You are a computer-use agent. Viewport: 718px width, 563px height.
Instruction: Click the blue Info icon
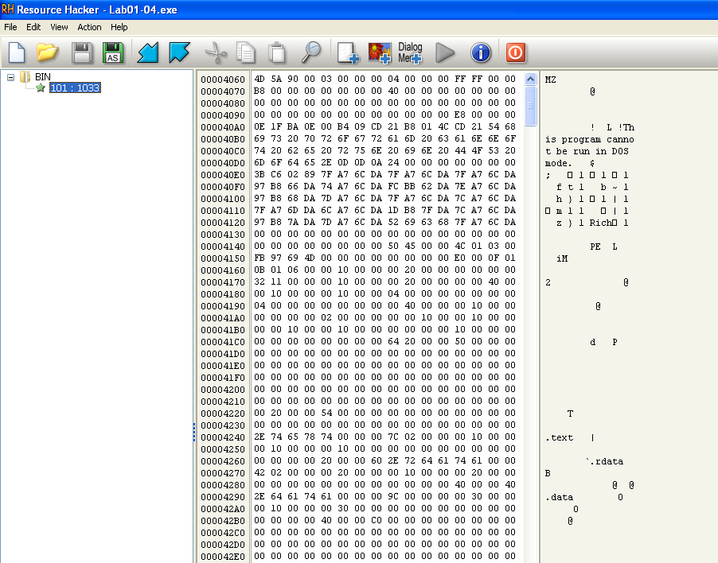point(480,52)
